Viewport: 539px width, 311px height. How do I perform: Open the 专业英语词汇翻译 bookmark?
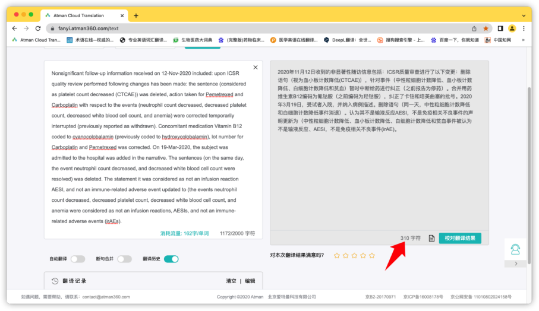point(143,40)
